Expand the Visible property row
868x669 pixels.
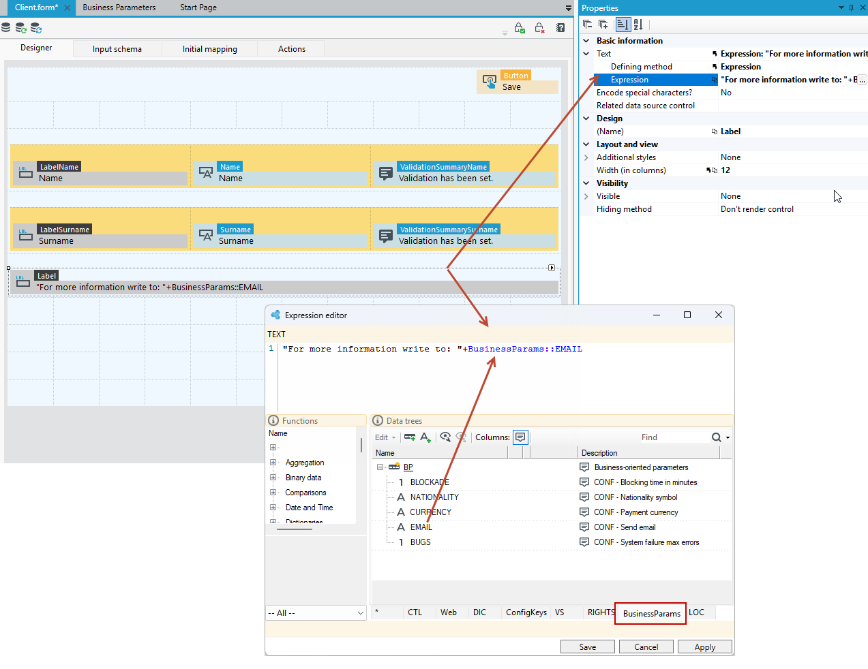(586, 196)
